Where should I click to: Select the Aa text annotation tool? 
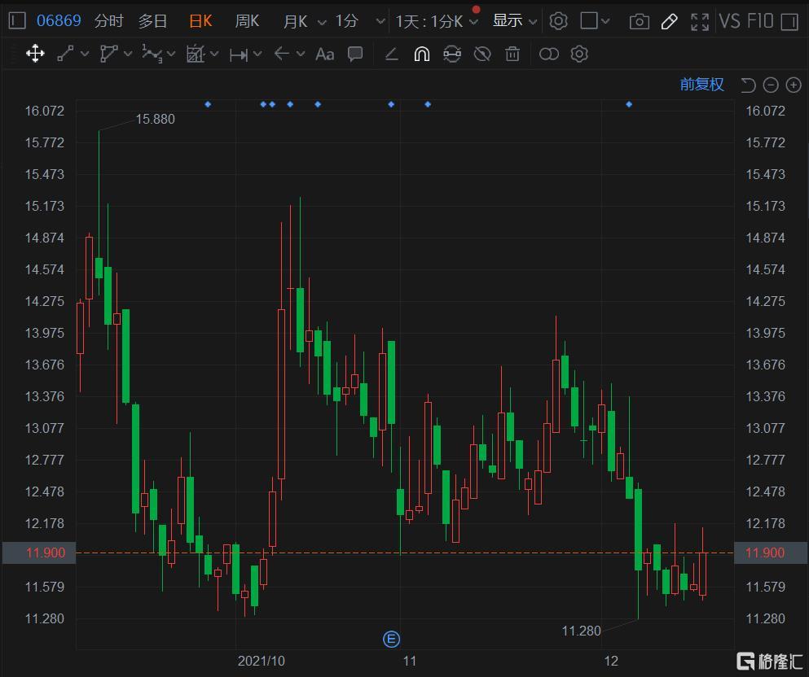324,55
